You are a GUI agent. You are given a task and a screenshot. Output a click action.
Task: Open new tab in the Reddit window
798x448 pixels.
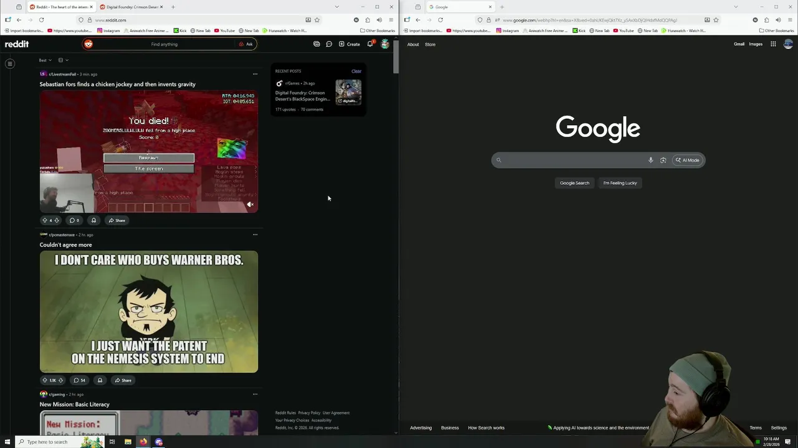pyautogui.click(x=173, y=7)
